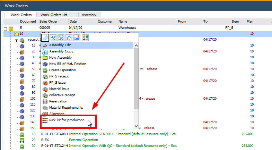This screenshot has height=150, width=272.
Task: Click the printer icon in popup toolbar
Action: click(x=77, y=38)
